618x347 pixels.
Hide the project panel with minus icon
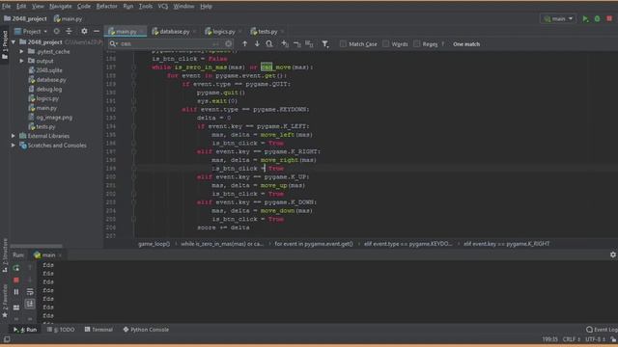[x=97, y=31]
